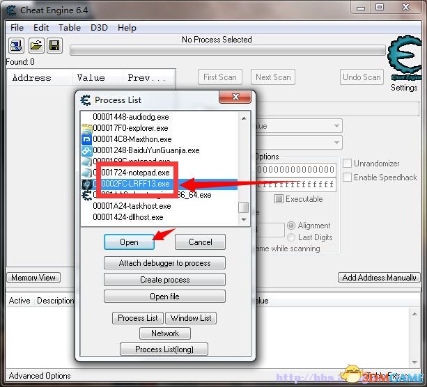Click the Process List dialog gear icon
The height and width of the screenshot is (387, 427).
pyautogui.click(x=86, y=100)
